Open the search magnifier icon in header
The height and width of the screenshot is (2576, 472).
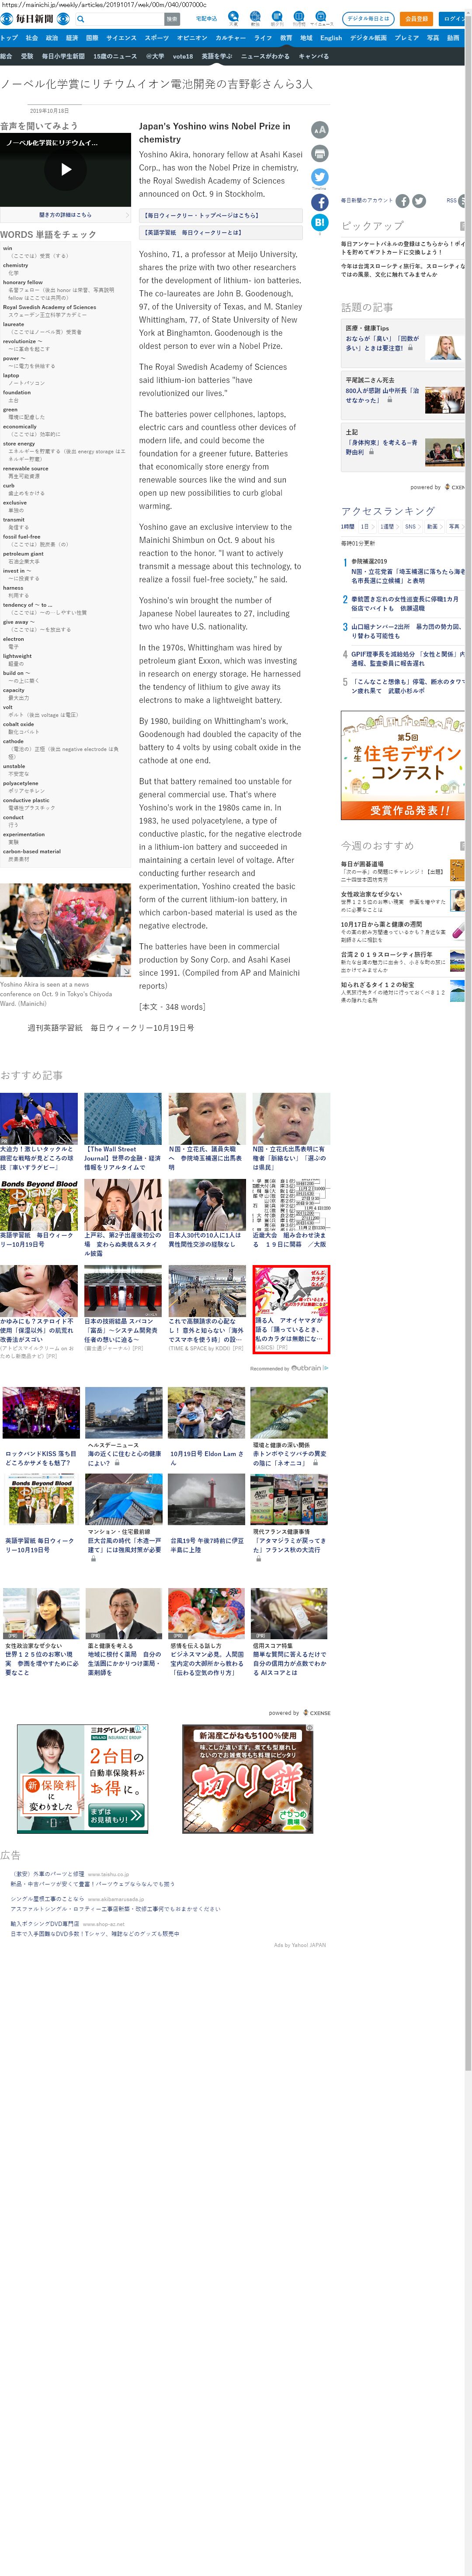81,19
